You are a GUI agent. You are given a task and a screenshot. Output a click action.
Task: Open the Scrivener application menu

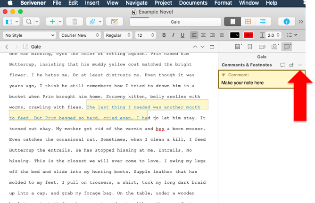[x=33, y=3]
